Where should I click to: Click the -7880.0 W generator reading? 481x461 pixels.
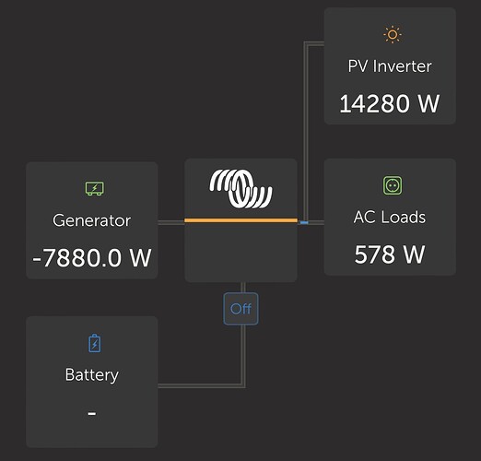pos(92,257)
